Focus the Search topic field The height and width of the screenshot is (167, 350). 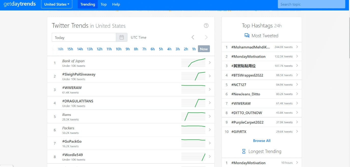pyautogui.click(x=311, y=4)
